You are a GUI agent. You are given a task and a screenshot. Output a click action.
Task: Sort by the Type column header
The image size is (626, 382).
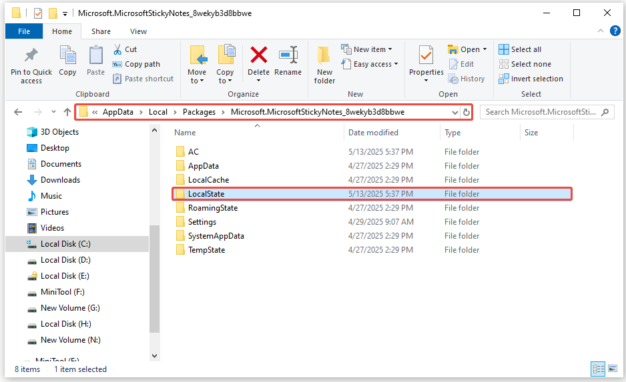[x=452, y=133]
